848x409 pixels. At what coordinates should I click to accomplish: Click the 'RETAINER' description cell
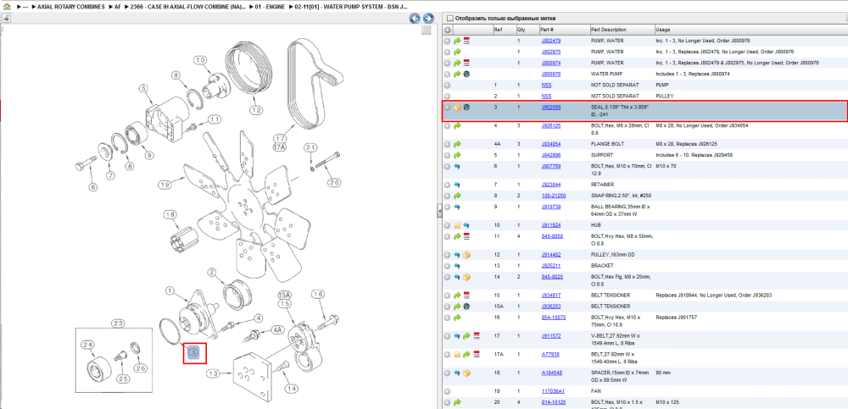pos(602,185)
